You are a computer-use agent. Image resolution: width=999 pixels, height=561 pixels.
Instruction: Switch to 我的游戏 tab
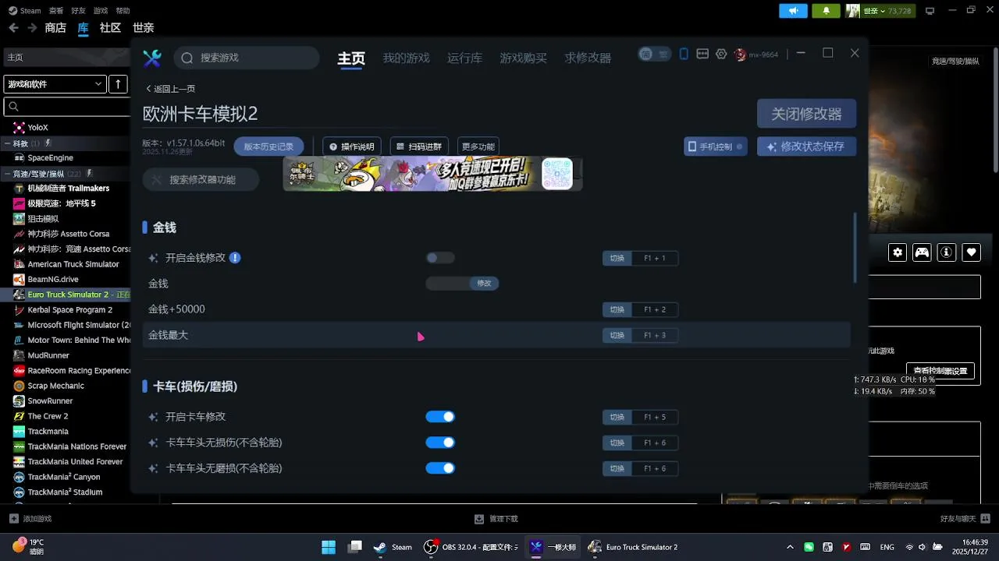pos(406,58)
